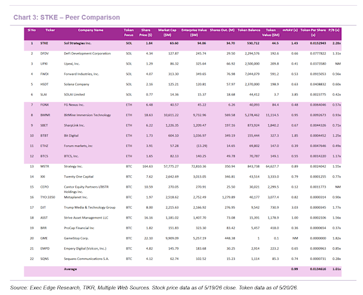
Task: Select the STKE ticker cell
Action: pos(44,43)
